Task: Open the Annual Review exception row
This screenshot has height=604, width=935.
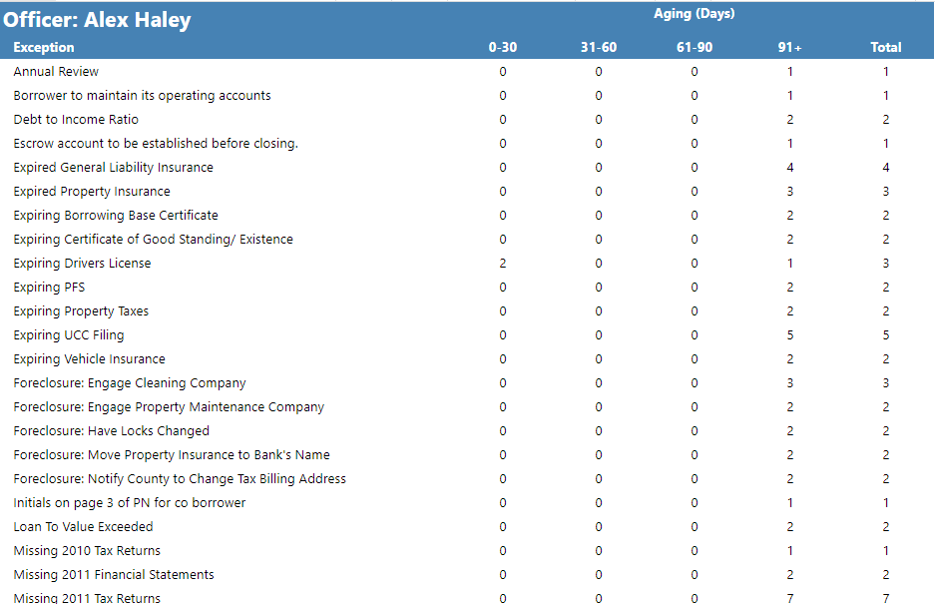Action: pyautogui.click(x=56, y=72)
